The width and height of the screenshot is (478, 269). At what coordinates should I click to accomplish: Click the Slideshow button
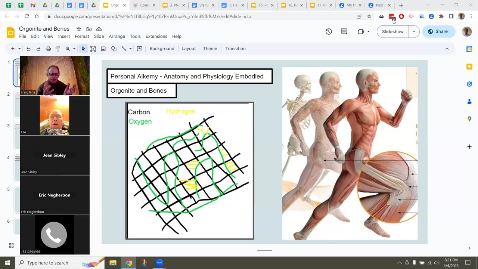pyautogui.click(x=393, y=31)
